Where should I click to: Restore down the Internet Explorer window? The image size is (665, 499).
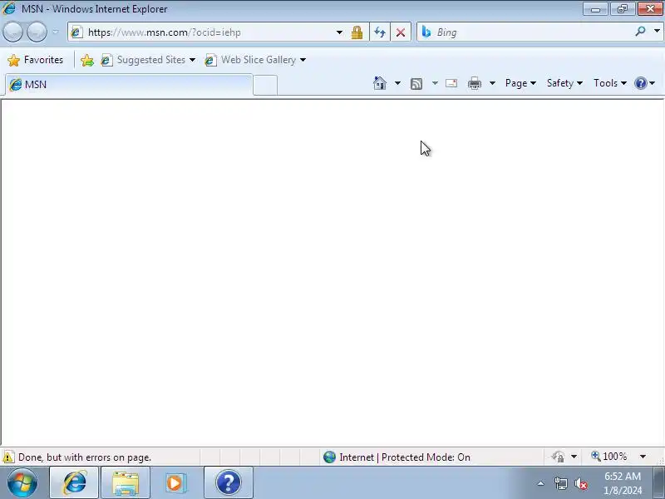623,9
